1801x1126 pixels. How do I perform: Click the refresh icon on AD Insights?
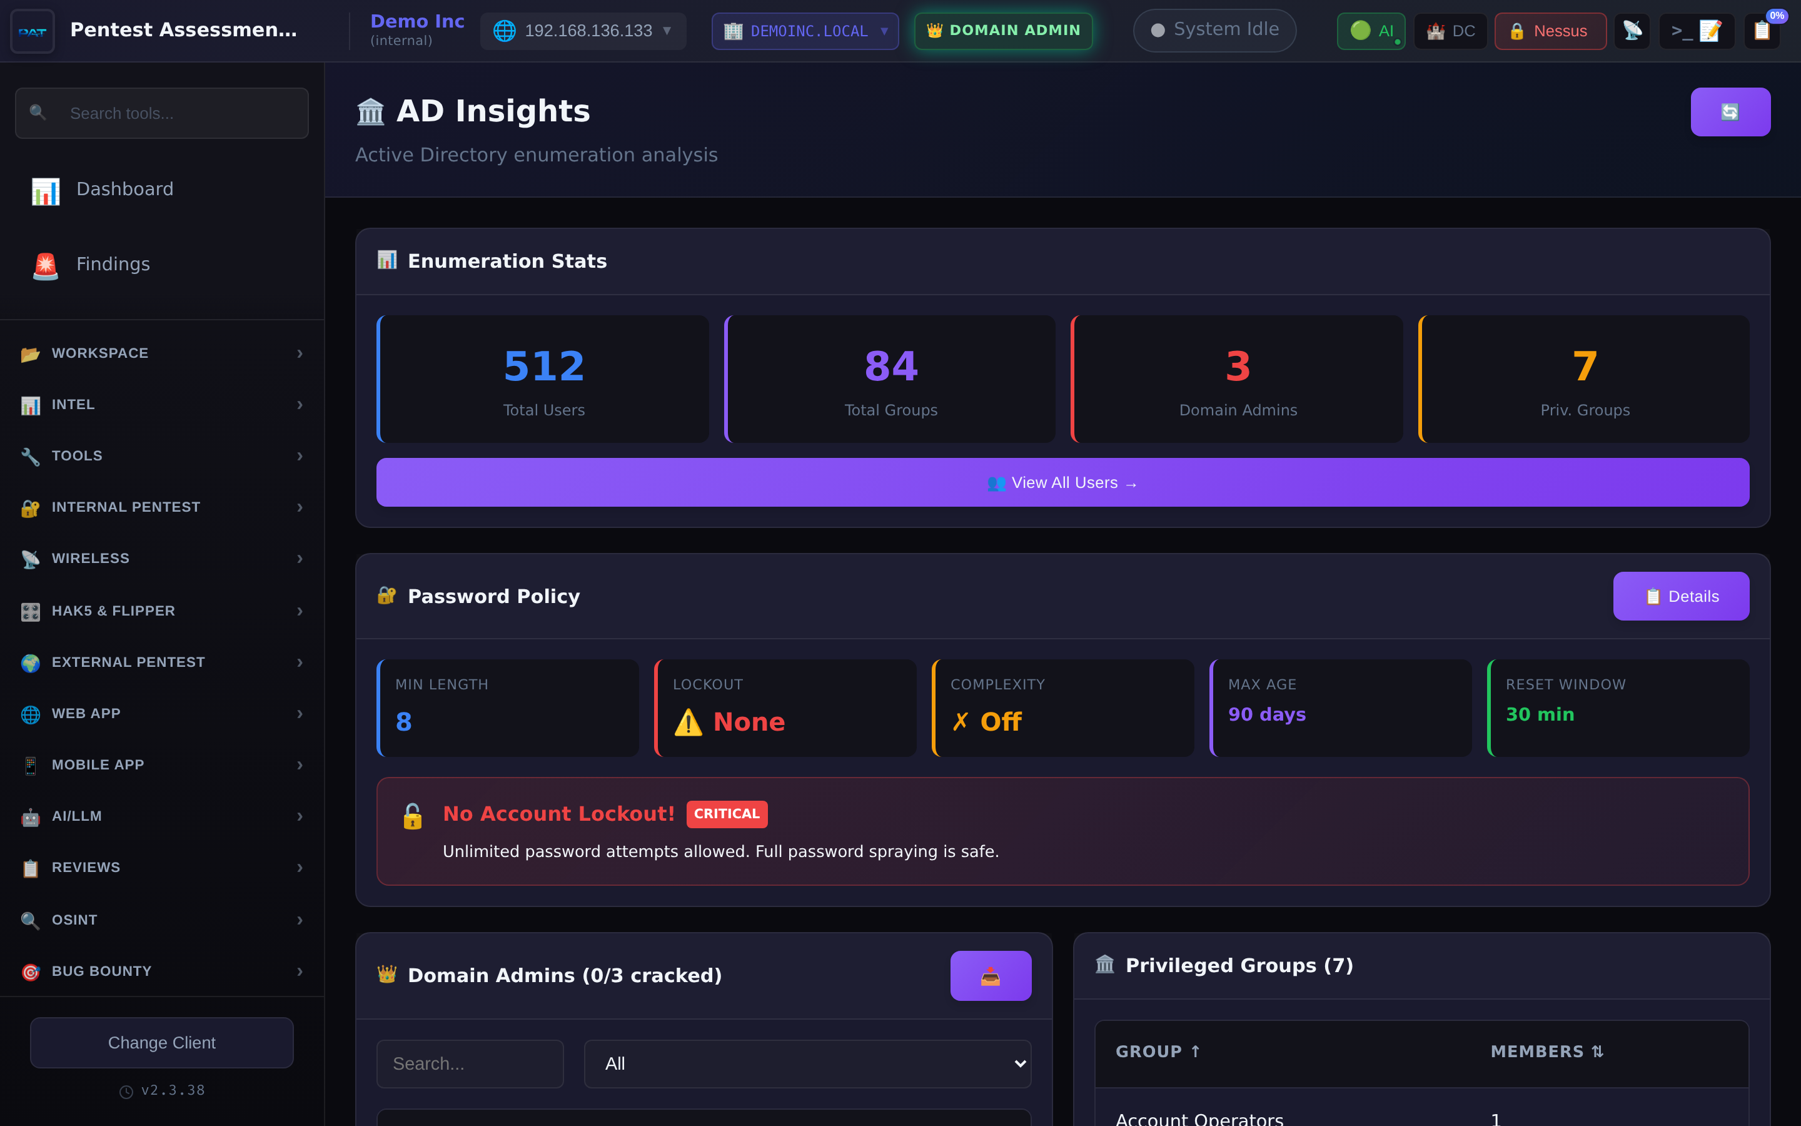click(1731, 112)
